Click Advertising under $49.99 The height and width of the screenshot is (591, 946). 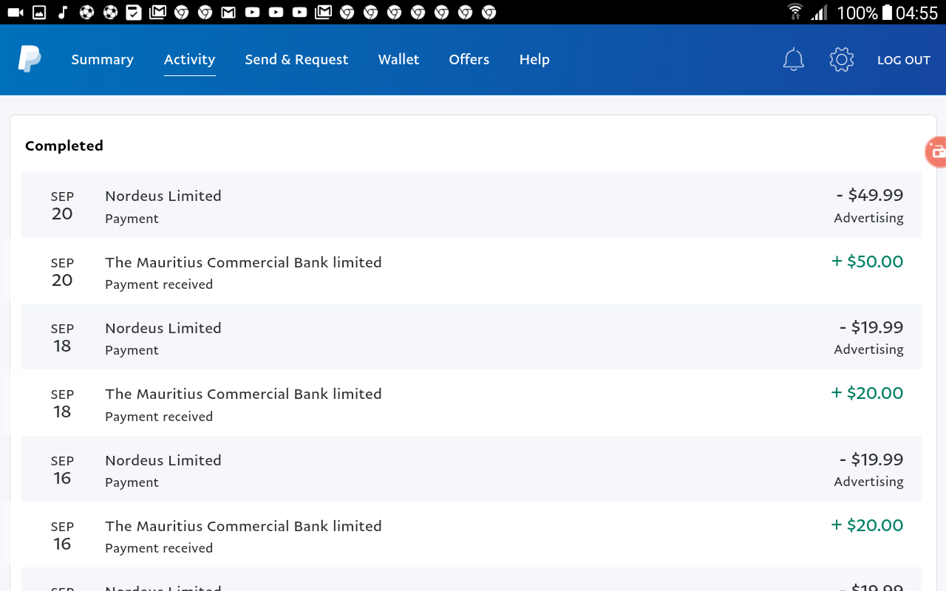click(x=868, y=218)
